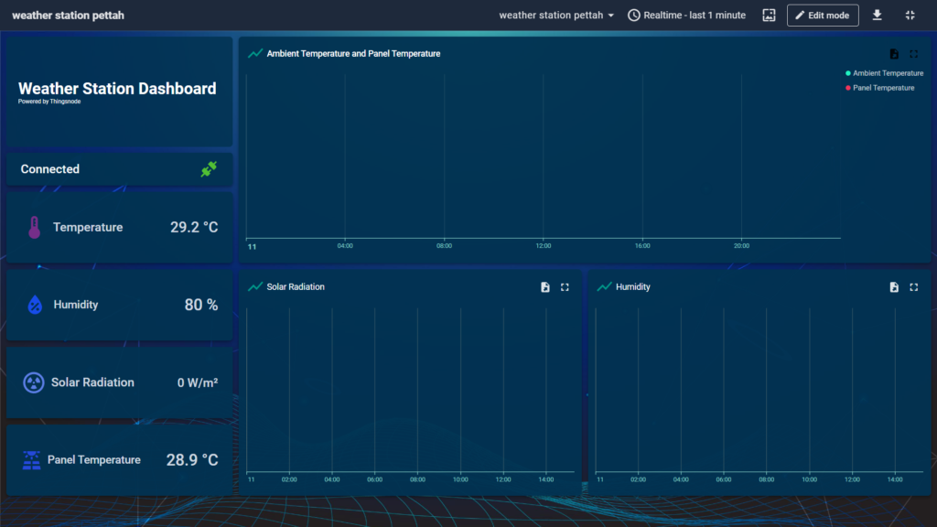Click 04:00 label on Ambient Temperature axis
The image size is (937, 527).
[345, 245]
